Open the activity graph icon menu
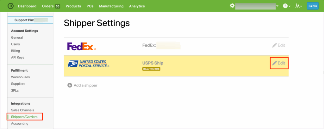Screen dimensions: 324x129 pyautogui.click(x=298, y=6)
